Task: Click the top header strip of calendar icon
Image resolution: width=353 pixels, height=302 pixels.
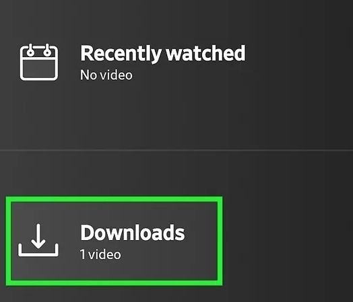Action: click(39, 53)
